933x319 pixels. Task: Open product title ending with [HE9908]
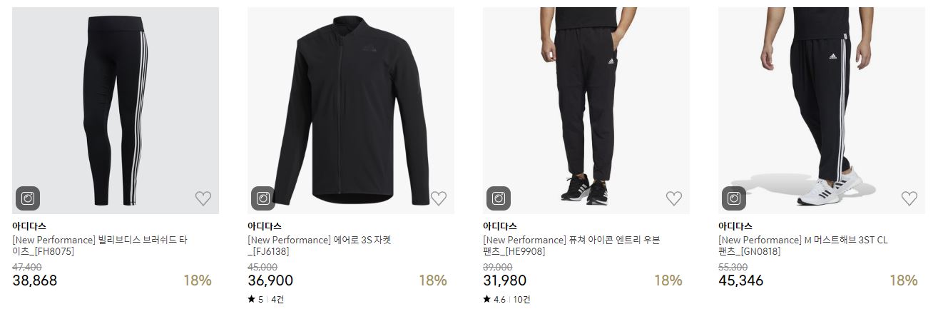(571, 245)
